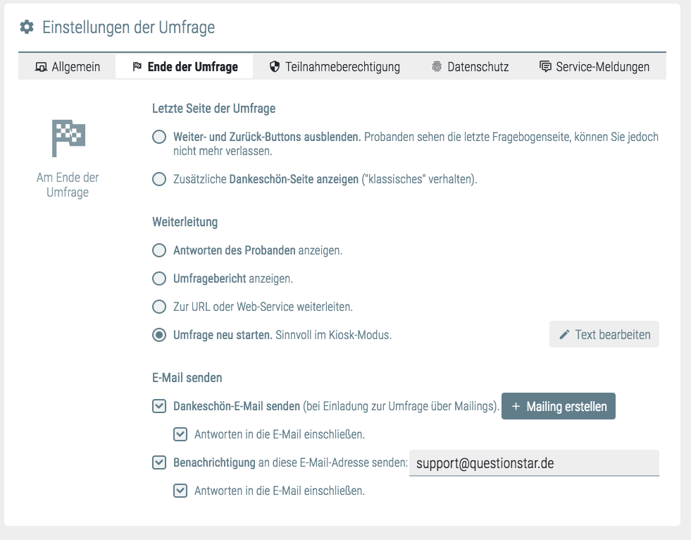Click the laptop icon on Allgemein tab
Viewport: 691px width, 540px height.
click(x=41, y=68)
